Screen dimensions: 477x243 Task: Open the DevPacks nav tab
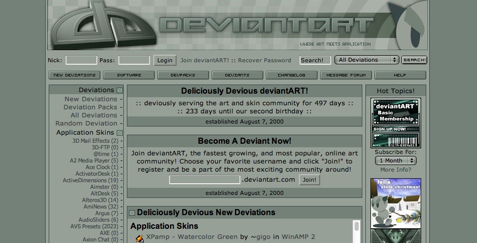click(183, 75)
